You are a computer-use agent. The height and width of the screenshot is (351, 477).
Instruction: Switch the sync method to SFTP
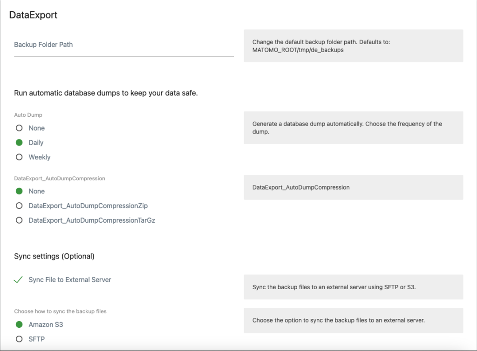pyautogui.click(x=19, y=339)
